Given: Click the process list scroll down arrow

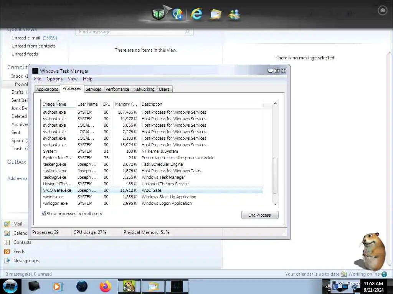Looking at the screenshot, I should (275, 204).
